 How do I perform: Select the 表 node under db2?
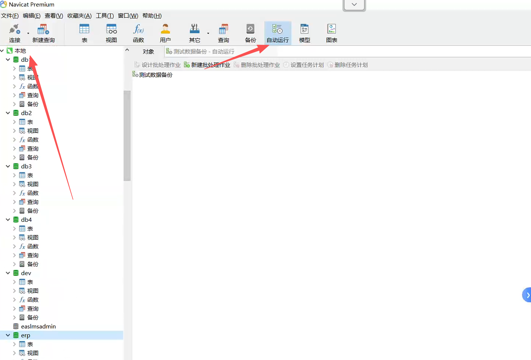click(x=30, y=122)
